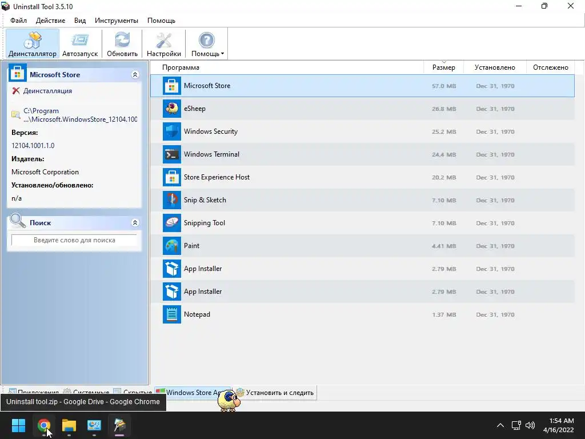The image size is (585, 439).
Task: Click the Store Experience Host icon
Action: 172,177
